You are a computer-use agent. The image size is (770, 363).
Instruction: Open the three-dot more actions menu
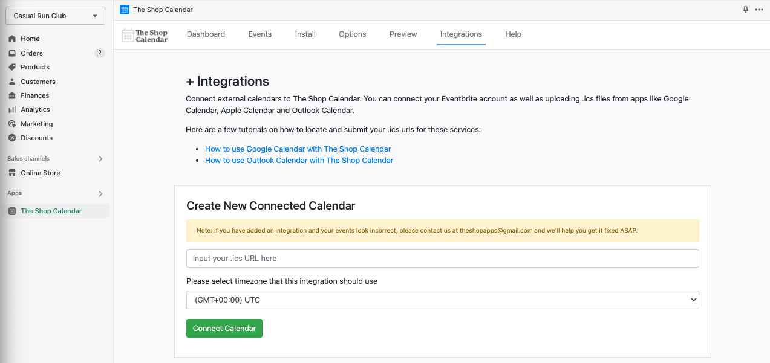click(x=759, y=10)
